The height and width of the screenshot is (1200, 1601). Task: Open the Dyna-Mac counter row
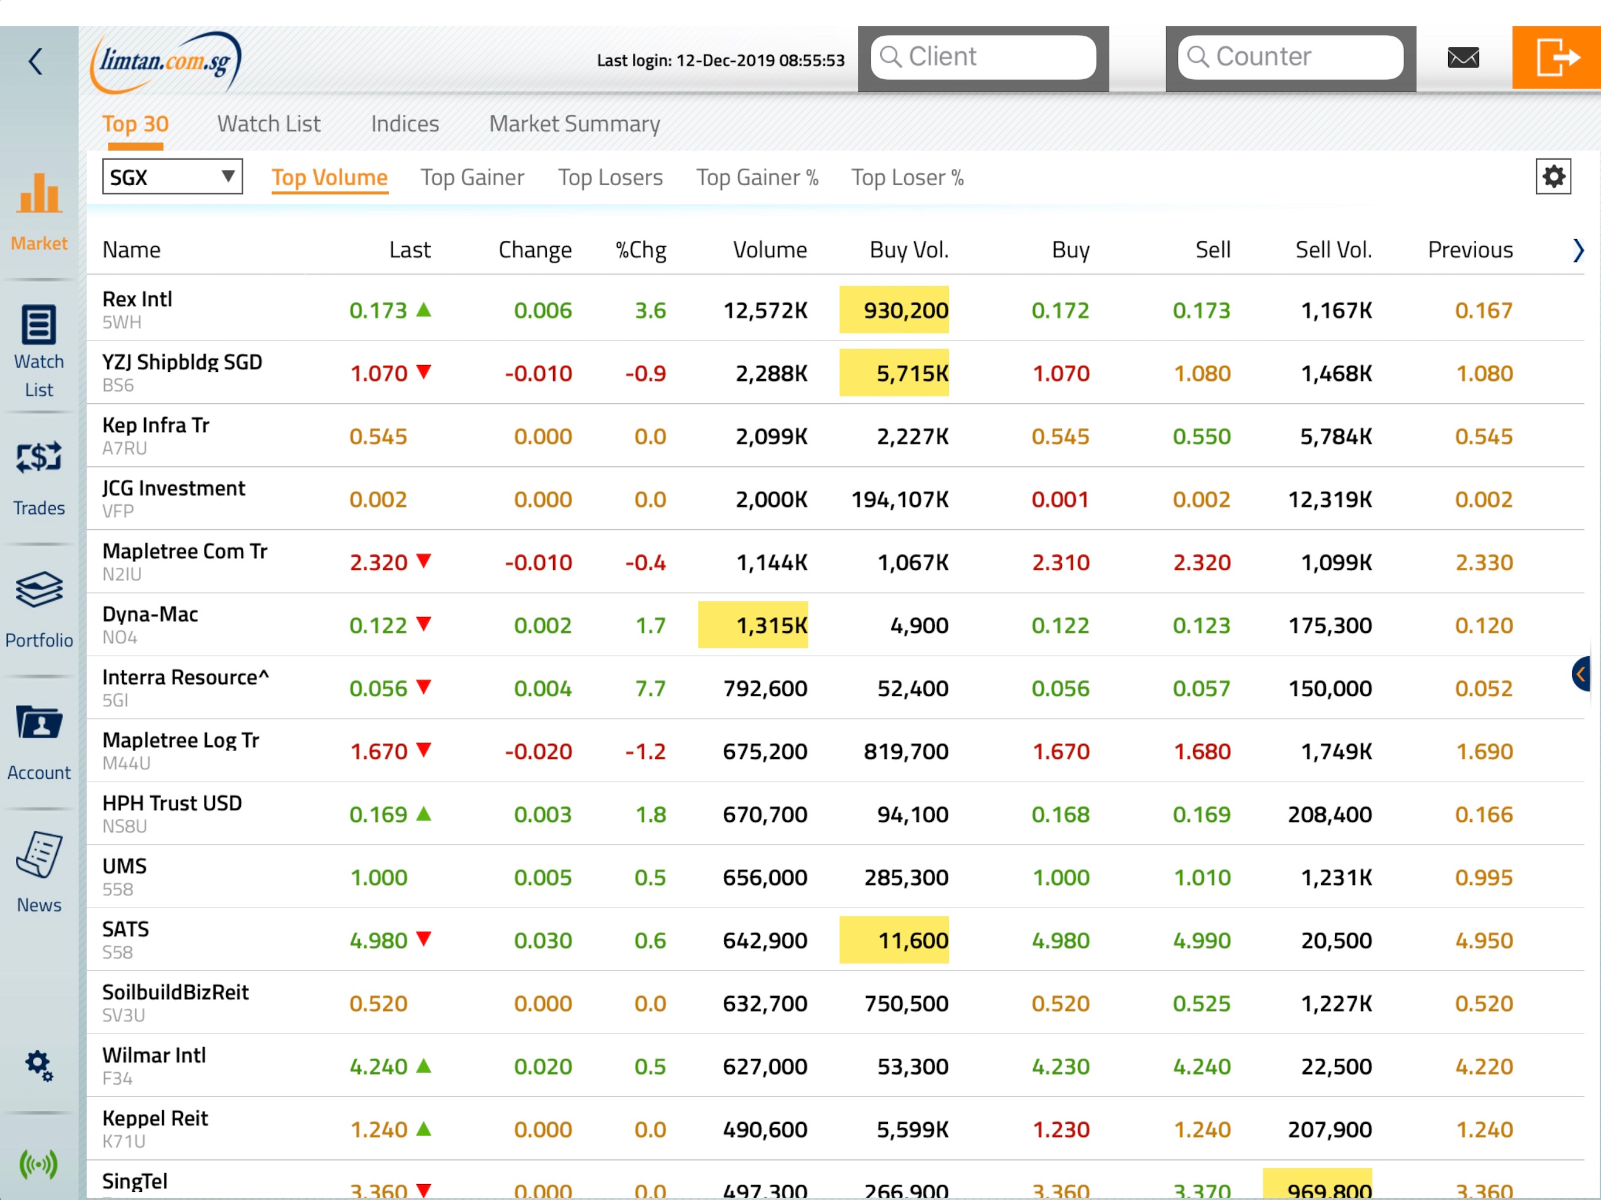point(835,624)
